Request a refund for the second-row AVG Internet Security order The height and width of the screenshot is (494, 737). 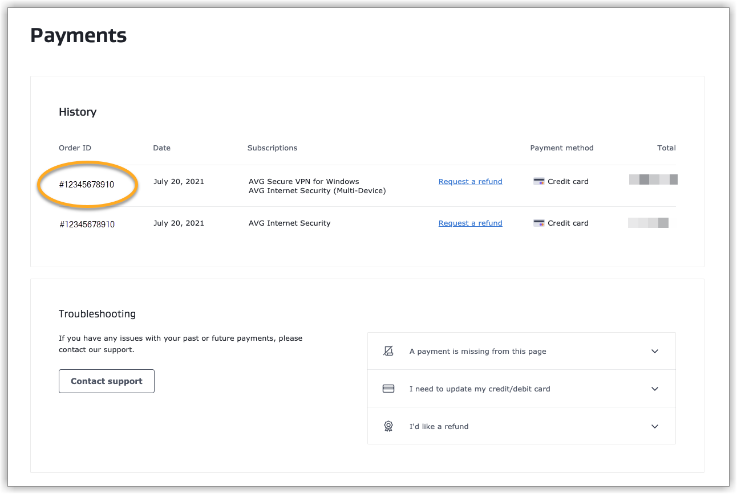(470, 223)
